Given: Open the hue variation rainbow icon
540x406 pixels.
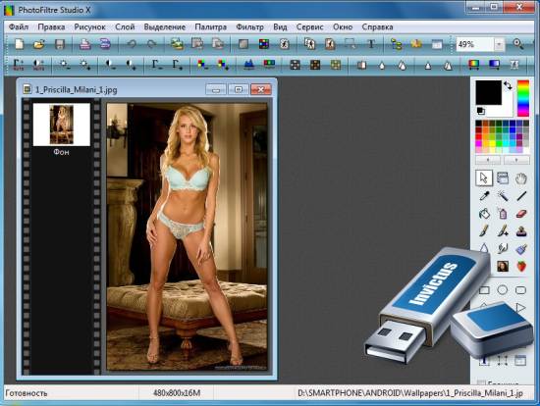Looking at the screenshot, I should pyautogui.click(x=474, y=65).
